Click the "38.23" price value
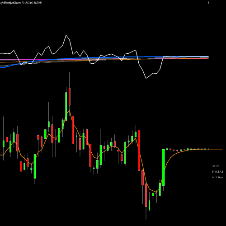 [216, 166]
